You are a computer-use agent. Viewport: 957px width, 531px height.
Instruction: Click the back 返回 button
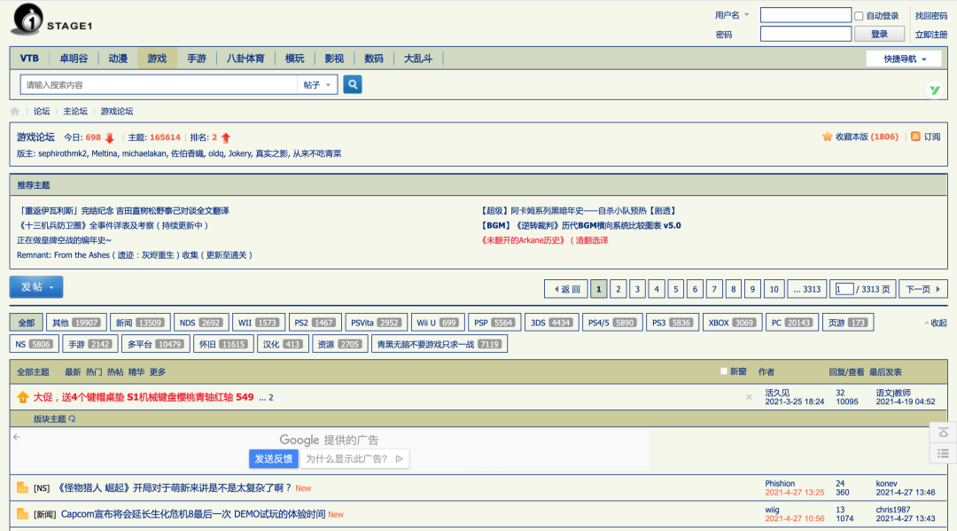[x=565, y=289]
